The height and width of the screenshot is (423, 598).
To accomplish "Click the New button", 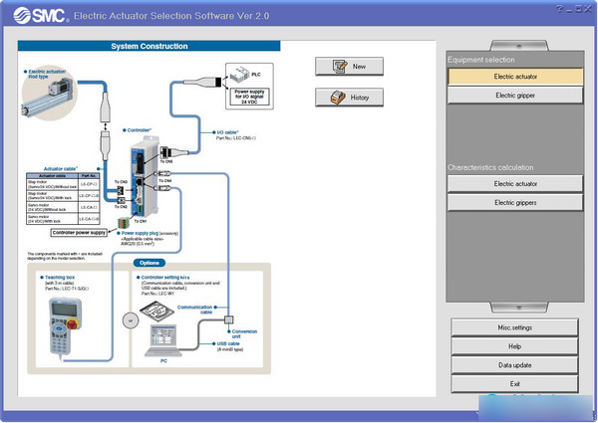I will pos(349,67).
